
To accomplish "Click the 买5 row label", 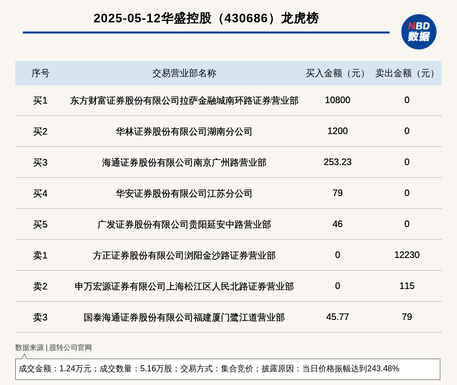I will [x=40, y=224].
